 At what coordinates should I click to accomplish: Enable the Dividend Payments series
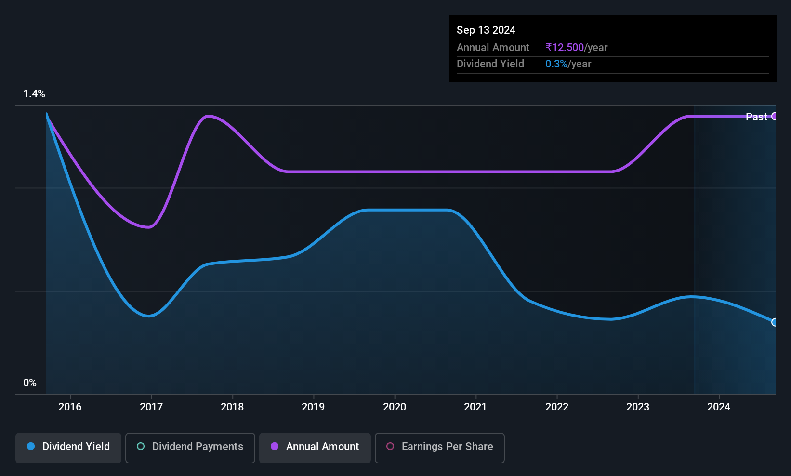click(x=190, y=448)
